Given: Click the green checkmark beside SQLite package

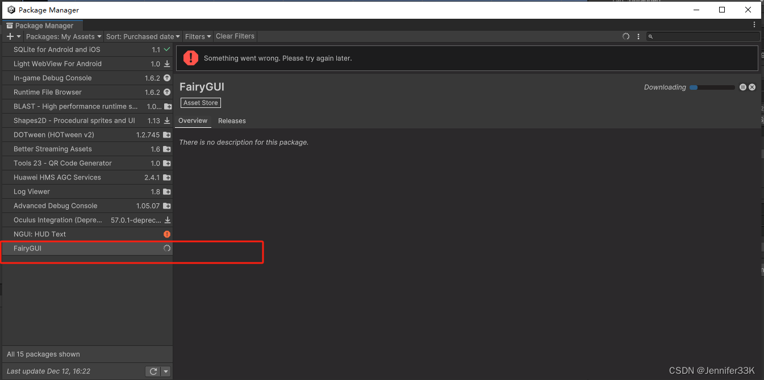Looking at the screenshot, I should pos(165,49).
